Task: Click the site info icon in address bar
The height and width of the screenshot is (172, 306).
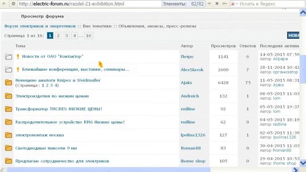Action: (x=13, y=3)
